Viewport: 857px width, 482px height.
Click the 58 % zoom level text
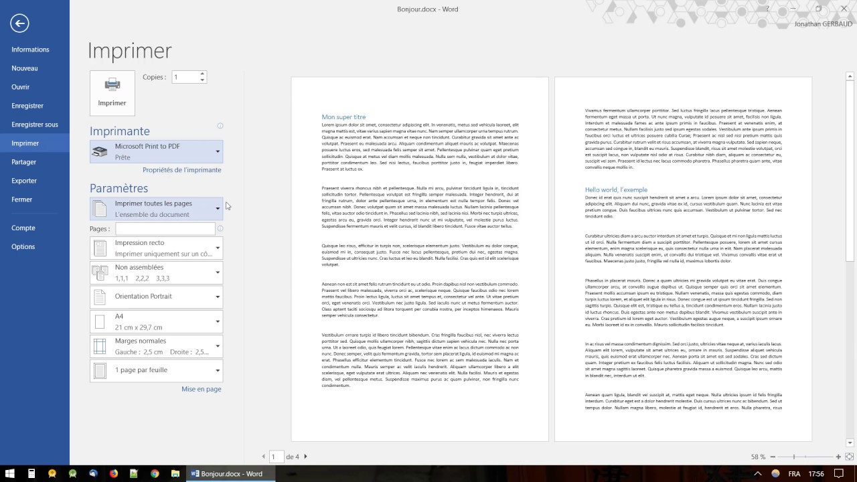pos(758,457)
